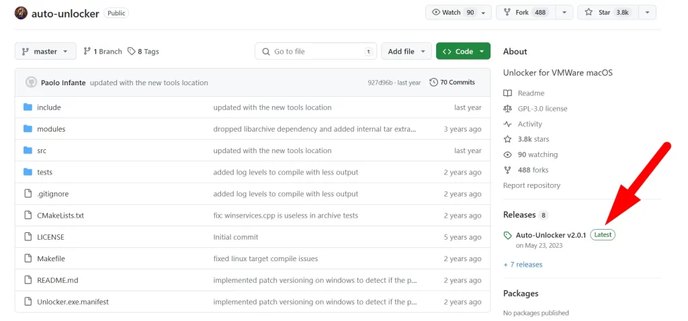Open commit hash 927d96b

[x=382, y=83]
